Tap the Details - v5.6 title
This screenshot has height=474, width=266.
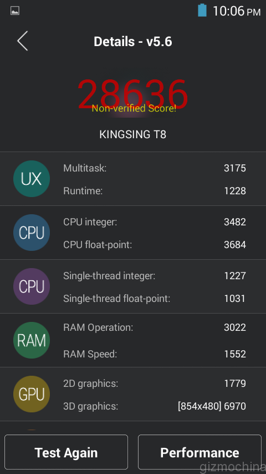tap(133, 42)
